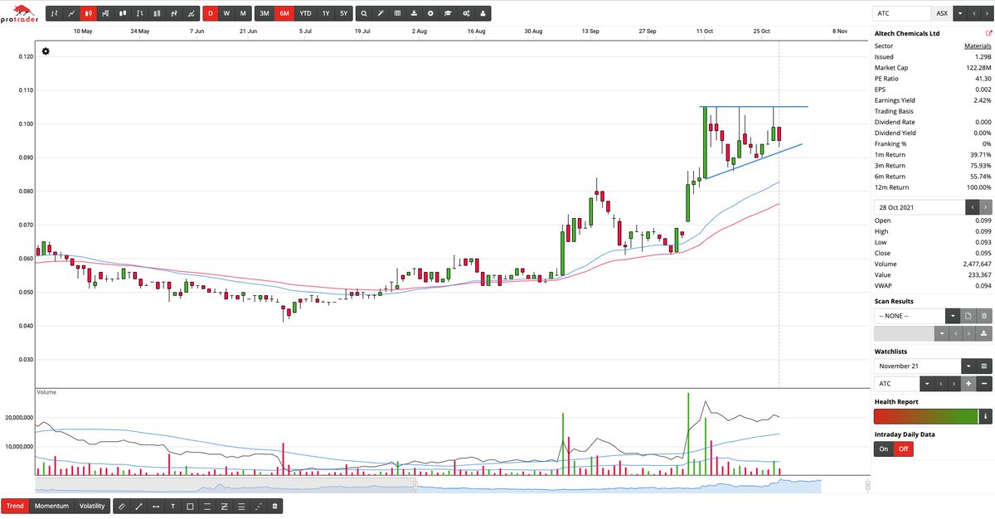Viewport: 995px width, 519px height.
Task: Choose the fourth chart style icon
Action: tap(105, 13)
